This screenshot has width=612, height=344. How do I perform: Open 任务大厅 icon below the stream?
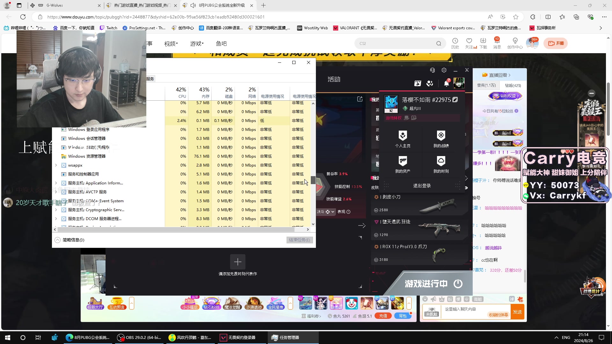click(95, 303)
